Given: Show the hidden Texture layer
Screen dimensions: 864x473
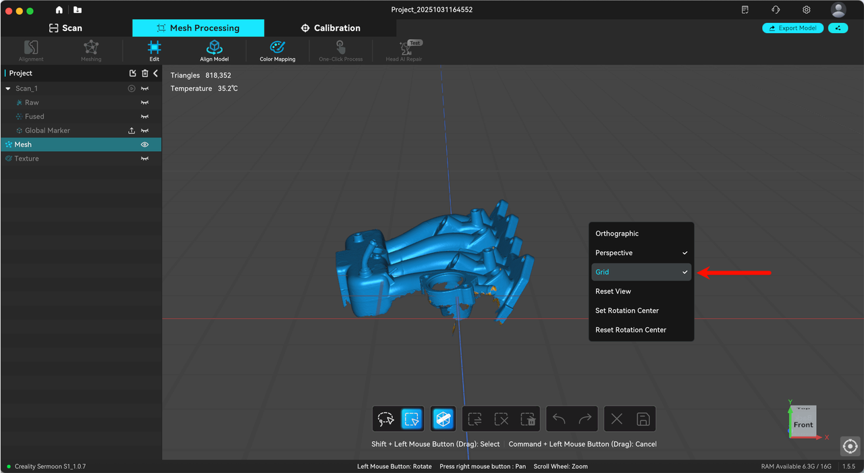Looking at the screenshot, I should [144, 158].
